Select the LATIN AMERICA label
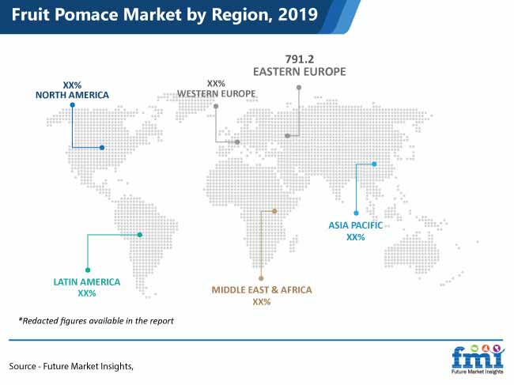This screenshot has width=514, height=385. point(87,281)
